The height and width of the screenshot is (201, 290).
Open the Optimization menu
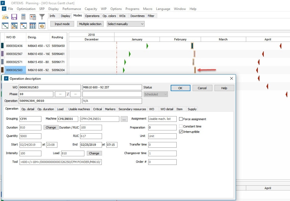pyautogui.click(x=26, y=9)
